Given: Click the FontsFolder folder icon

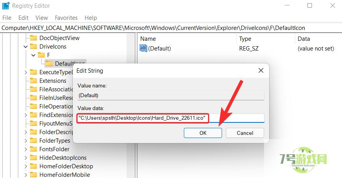Looking at the screenshot, I should pos(33,149).
